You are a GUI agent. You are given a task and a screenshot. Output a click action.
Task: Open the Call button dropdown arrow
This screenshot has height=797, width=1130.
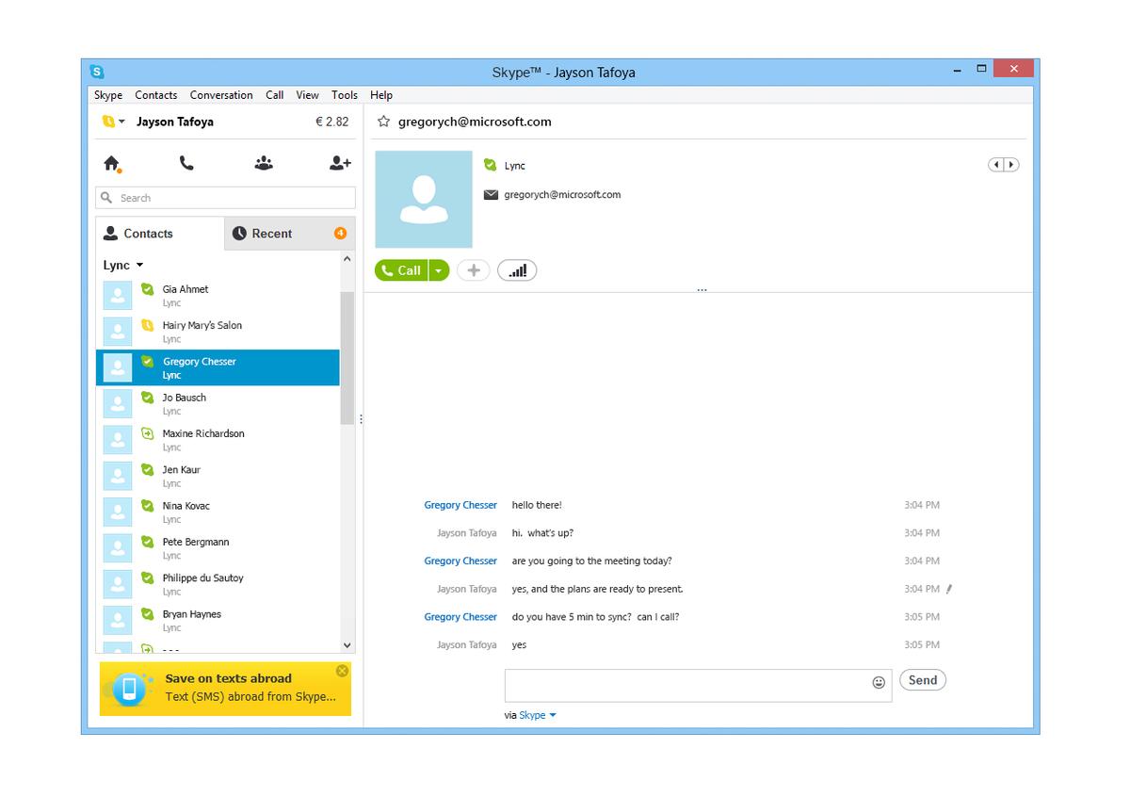click(439, 270)
